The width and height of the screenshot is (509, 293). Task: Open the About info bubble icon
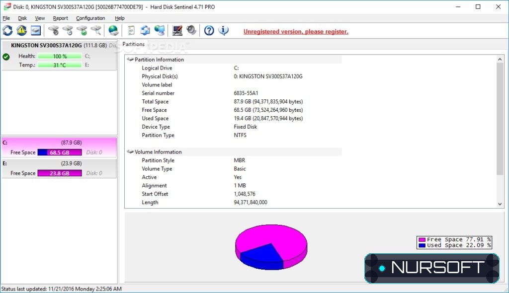tap(223, 31)
